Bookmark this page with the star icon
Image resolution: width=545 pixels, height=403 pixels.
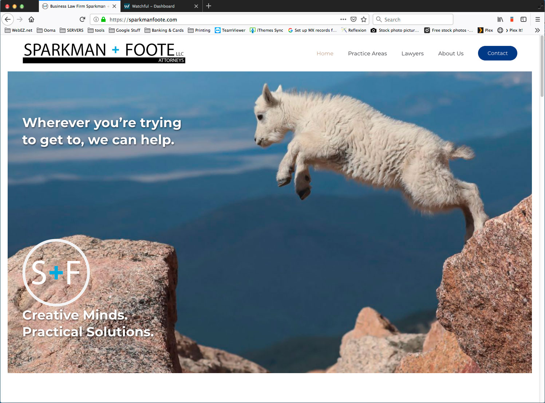363,19
